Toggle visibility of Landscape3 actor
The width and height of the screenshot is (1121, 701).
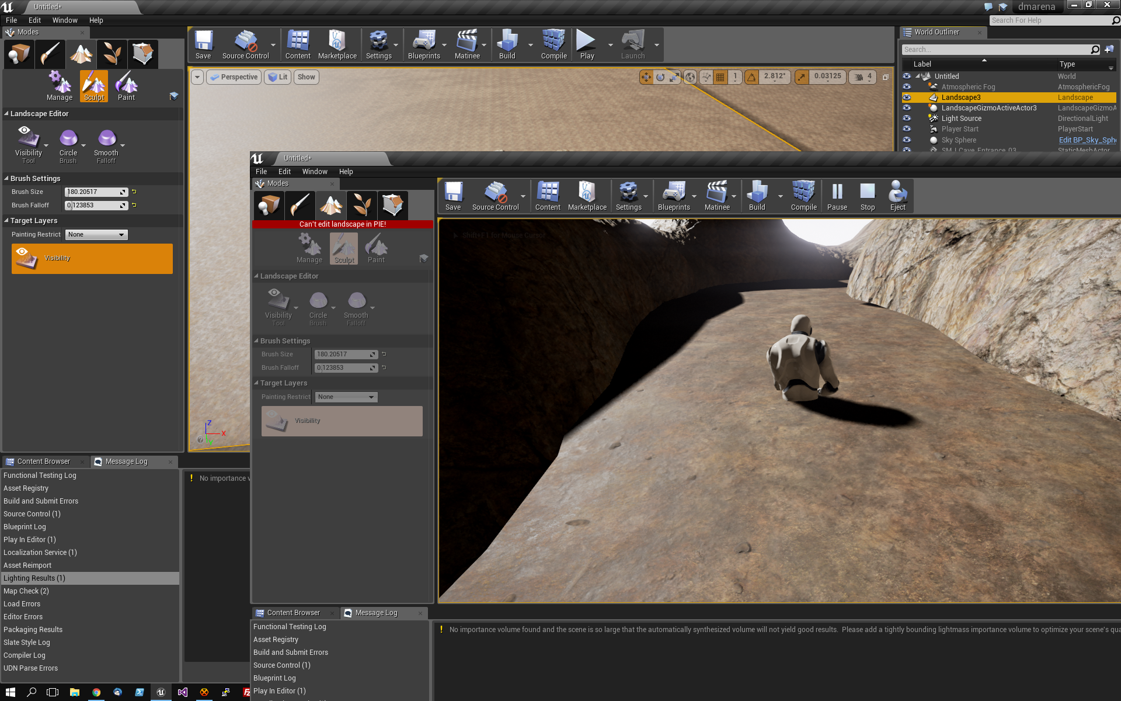907,98
